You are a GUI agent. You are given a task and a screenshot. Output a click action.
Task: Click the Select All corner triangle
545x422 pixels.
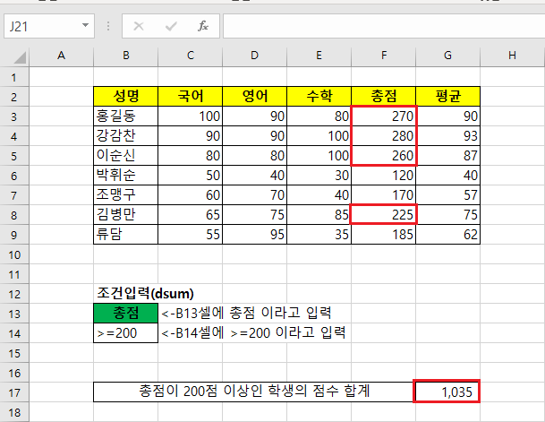(x=20, y=57)
